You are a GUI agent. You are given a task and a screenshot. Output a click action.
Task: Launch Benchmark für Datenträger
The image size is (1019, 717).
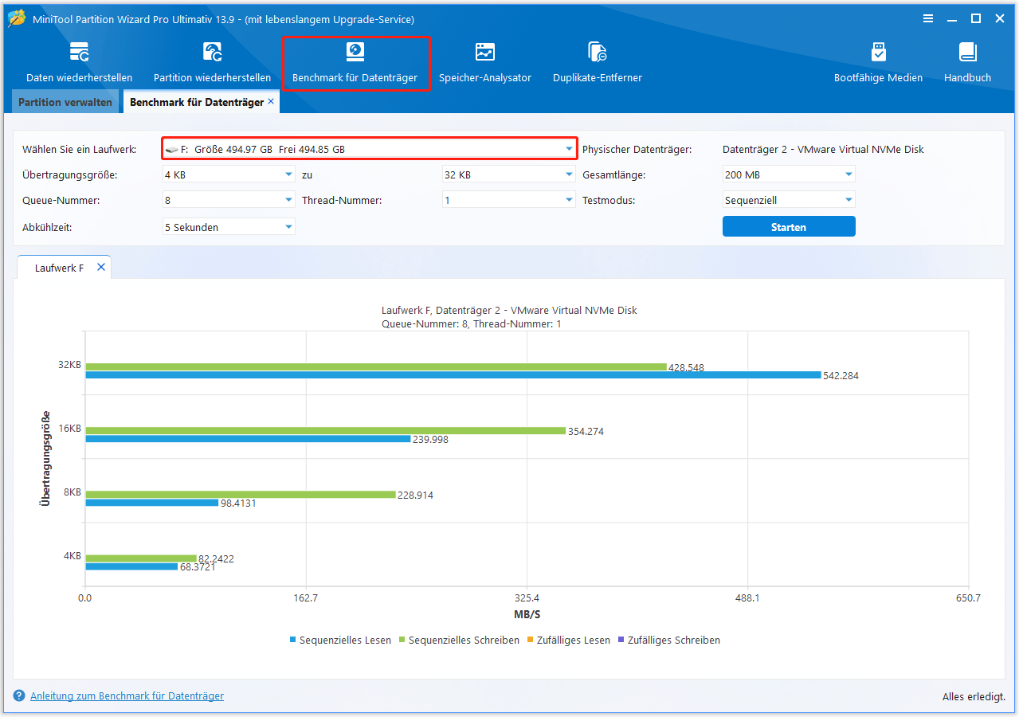tap(355, 62)
